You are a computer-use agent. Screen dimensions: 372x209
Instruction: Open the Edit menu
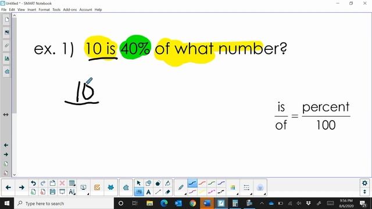click(12, 10)
